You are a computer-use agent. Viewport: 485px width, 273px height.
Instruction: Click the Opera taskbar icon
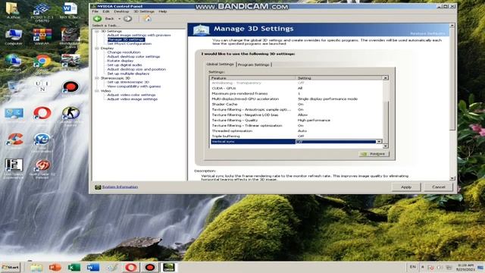tap(131, 267)
